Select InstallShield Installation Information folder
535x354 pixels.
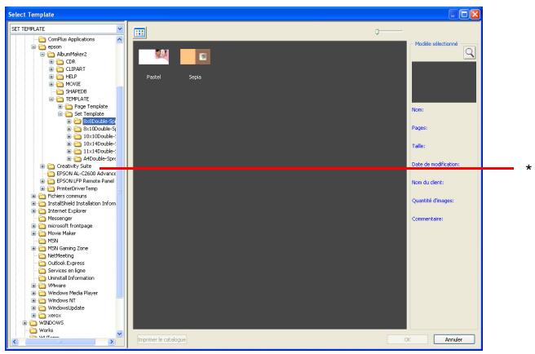pos(82,203)
